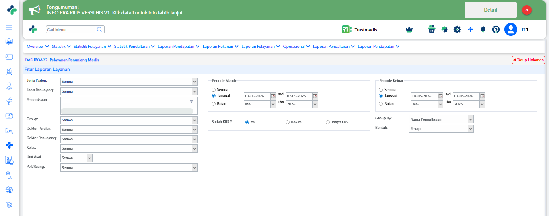The image size is (549, 216).
Task: Open the settings gear icon
Action: click(457, 29)
